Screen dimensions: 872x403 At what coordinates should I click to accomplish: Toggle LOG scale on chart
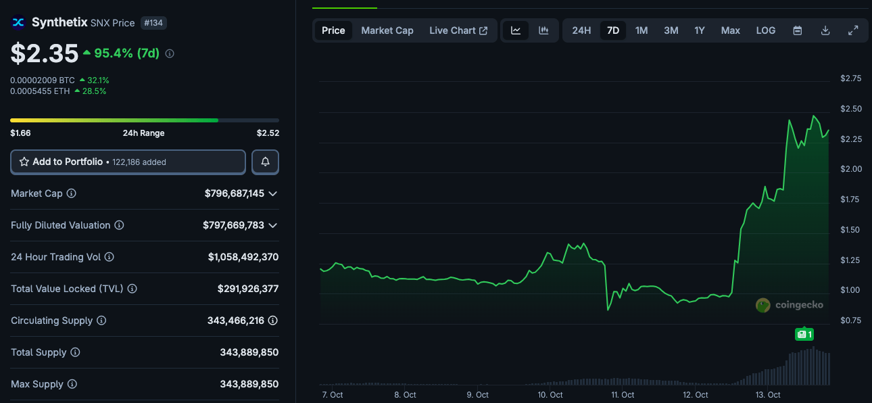coord(766,30)
